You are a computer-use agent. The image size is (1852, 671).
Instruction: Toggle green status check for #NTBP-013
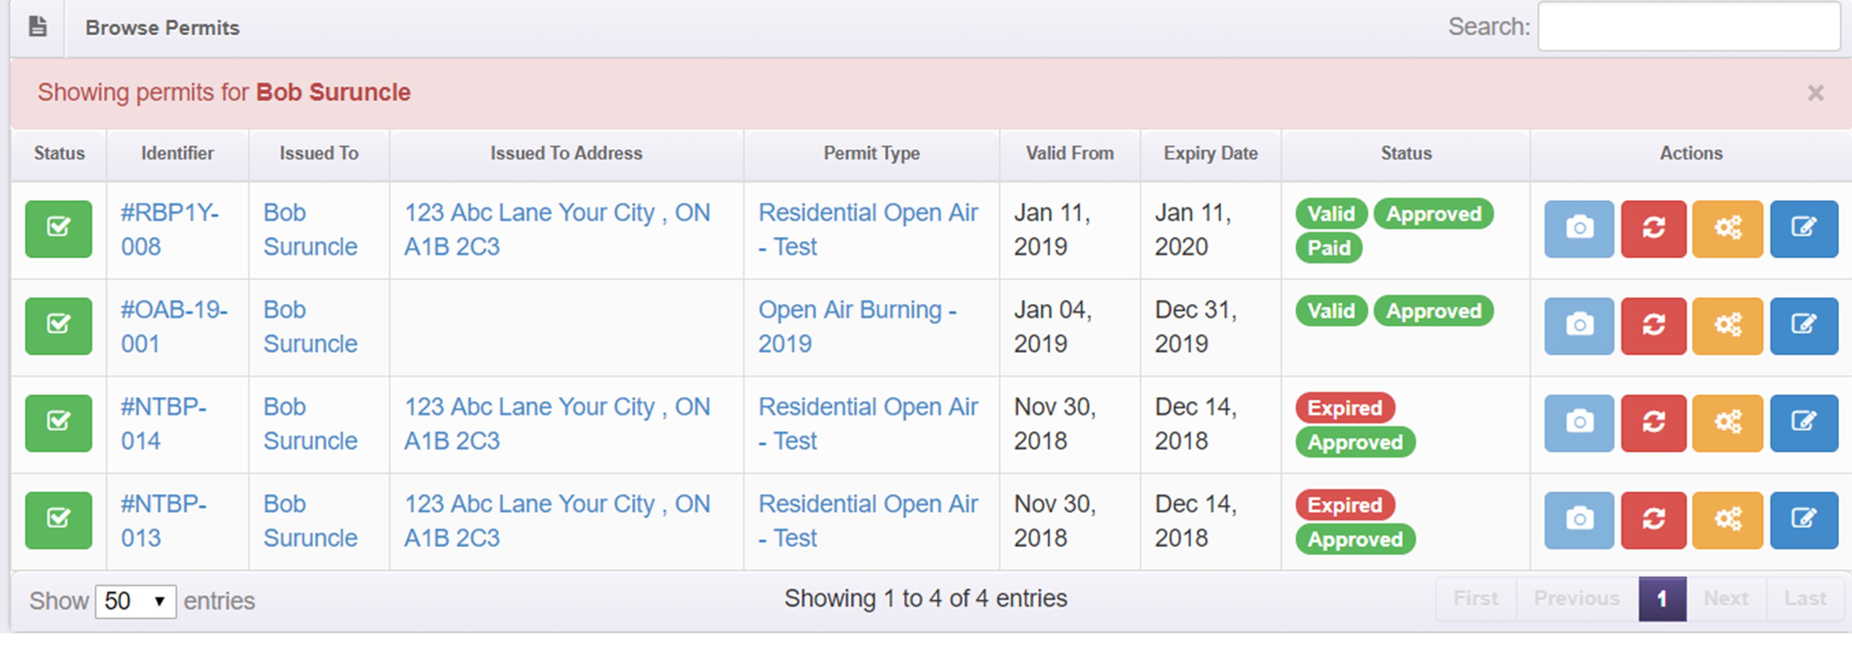58,520
